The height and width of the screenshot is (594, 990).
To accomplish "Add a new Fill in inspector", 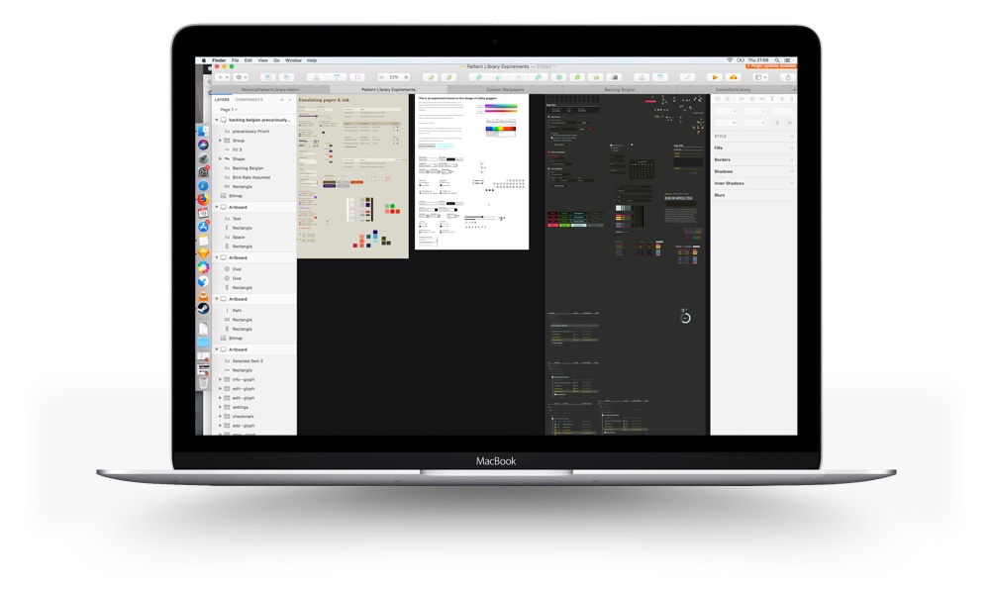I will (791, 148).
